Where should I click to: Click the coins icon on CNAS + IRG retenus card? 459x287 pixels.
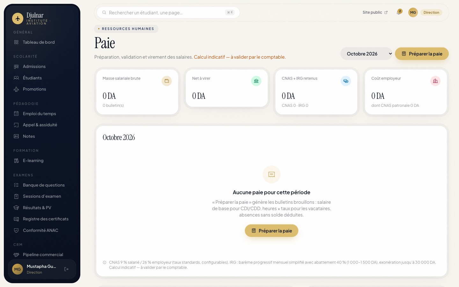pyautogui.click(x=346, y=81)
